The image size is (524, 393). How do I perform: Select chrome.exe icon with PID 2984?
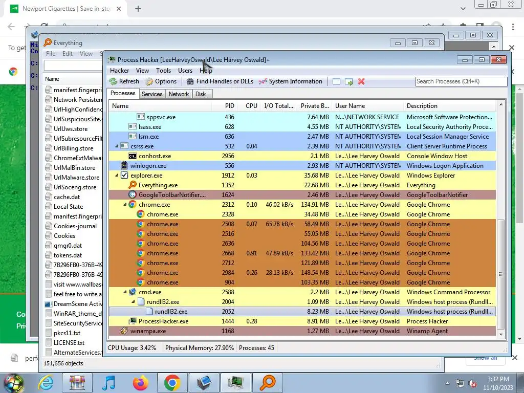pyautogui.click(x=141, y=272)
